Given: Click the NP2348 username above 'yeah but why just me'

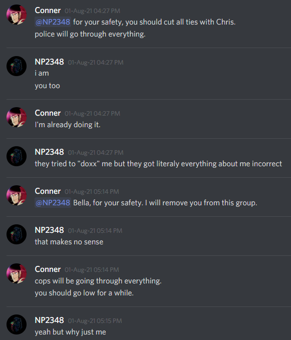Looking at the screenshot, I should 49,320.
